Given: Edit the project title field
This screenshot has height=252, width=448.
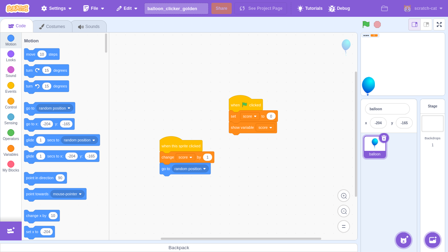Looking at the screenshot, I should click(x=176, y=8).
